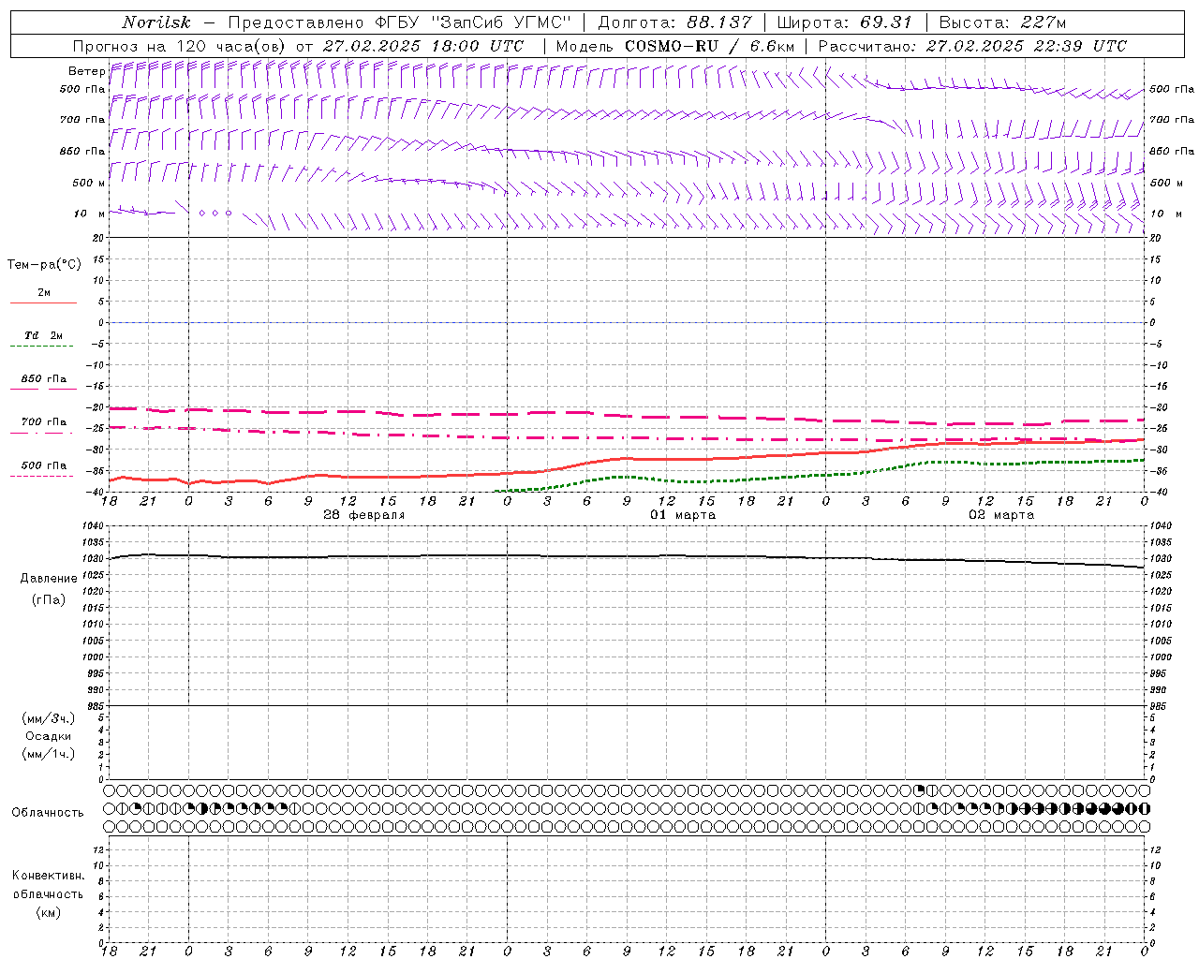Select the 'Высота: 227м' elevation text
Image resolution: width=1199 pixels, height=959 pixels.
coord(1002,22)
